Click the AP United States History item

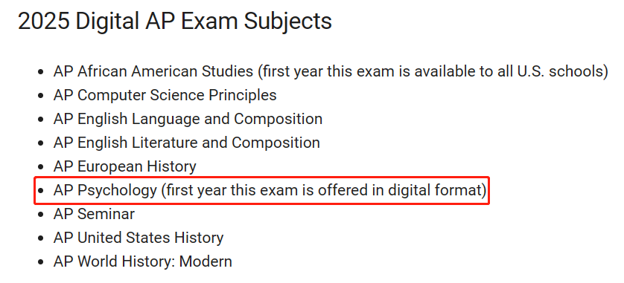[x=139, y=238]
